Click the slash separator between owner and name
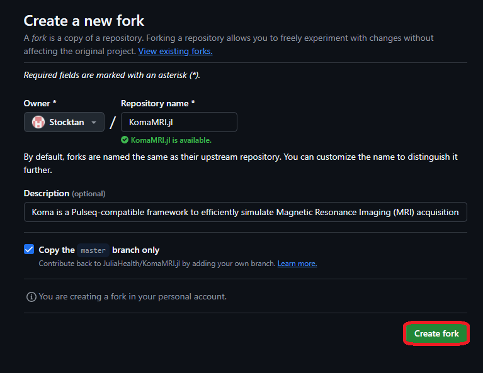 tap(113, 123)
